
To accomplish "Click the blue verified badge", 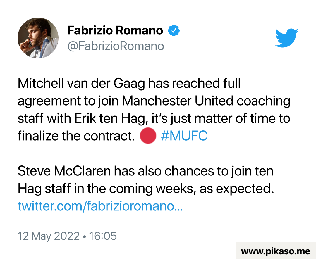I will (174, 30).
